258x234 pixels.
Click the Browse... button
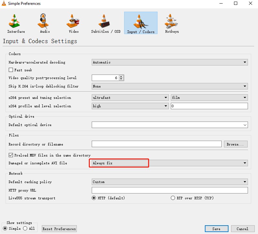pos(236,144)
